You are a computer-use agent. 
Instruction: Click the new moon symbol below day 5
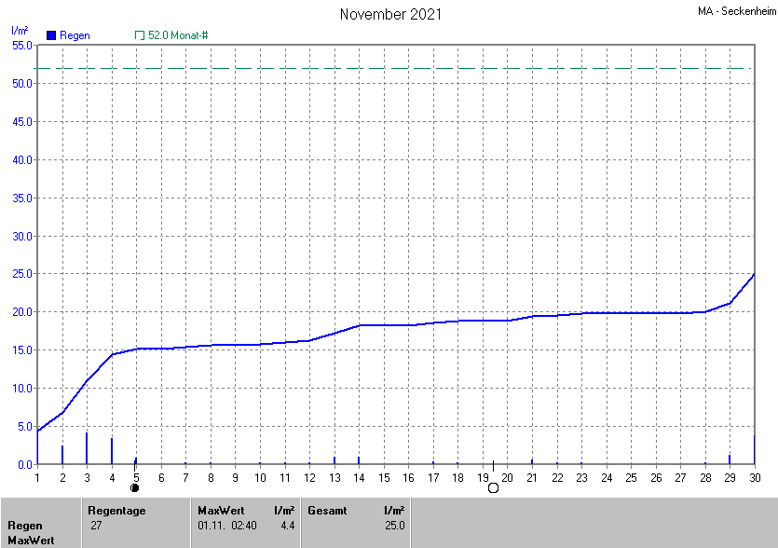(x=135, y=487)
